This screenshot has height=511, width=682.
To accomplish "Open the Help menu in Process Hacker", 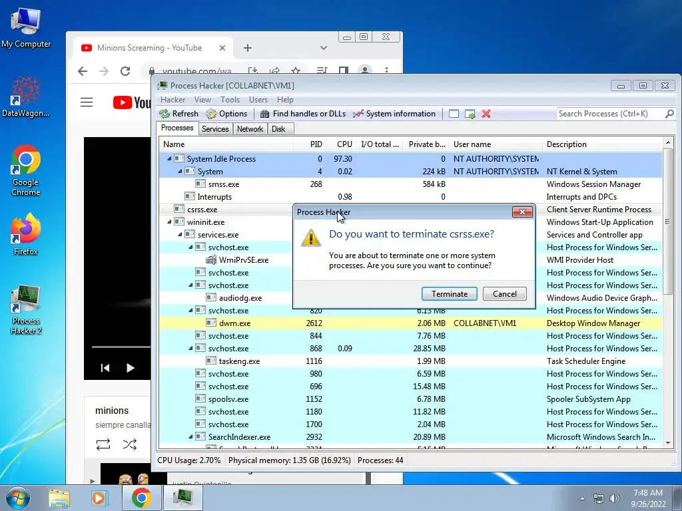I will point(285,100).
